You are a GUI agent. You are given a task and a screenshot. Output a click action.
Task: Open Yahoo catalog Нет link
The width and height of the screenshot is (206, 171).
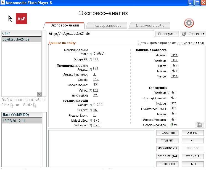(x=175, y=76)
